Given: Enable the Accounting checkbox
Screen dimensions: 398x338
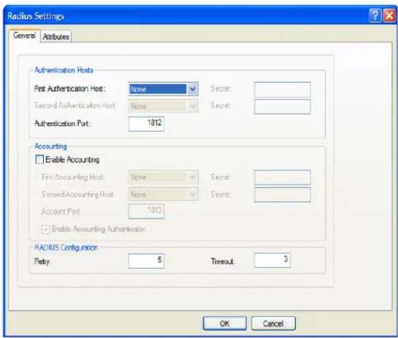Looking at the screenshot, I should [39, 160].
